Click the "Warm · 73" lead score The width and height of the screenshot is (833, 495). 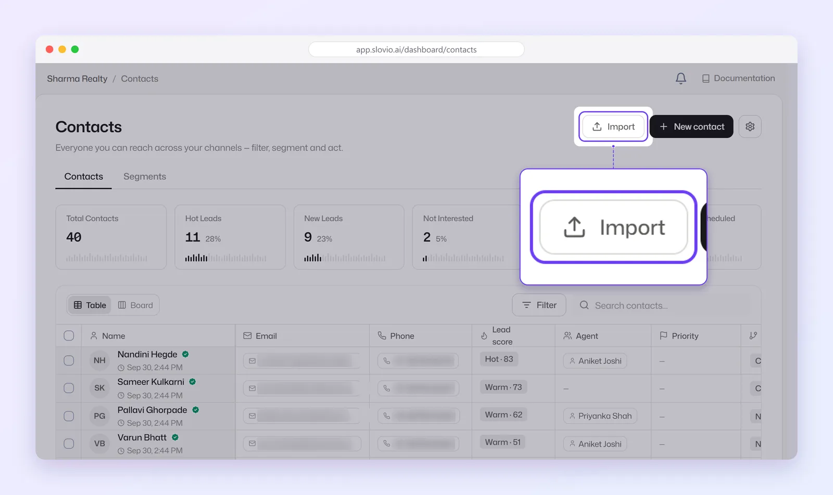pos(503,387)
